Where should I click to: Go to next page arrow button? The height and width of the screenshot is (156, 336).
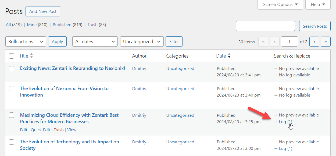[314, 42]
